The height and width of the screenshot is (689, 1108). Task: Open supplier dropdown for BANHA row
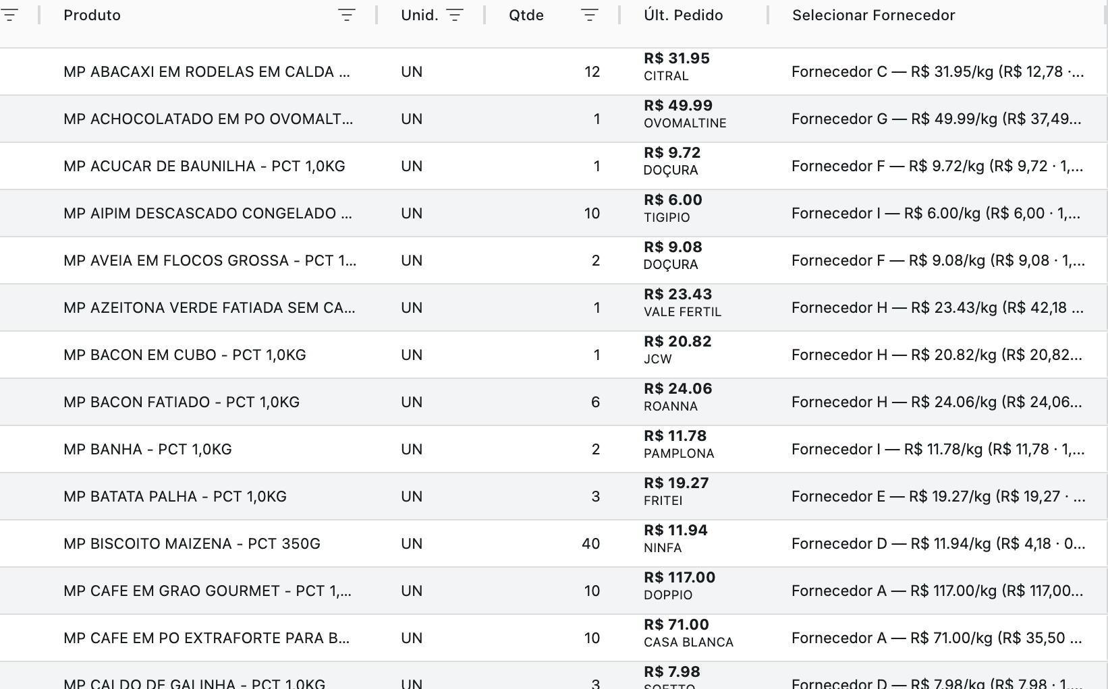[x=938, y=449]
